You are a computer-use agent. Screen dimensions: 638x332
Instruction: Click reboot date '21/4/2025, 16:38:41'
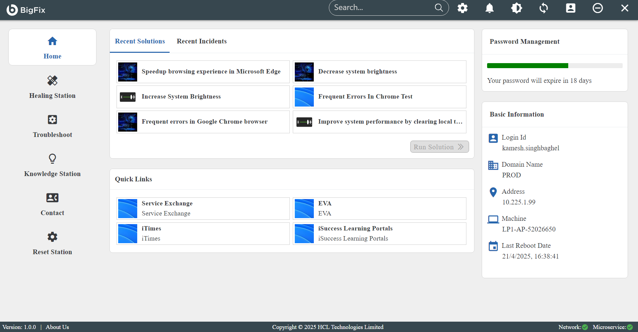click(530, 256)
